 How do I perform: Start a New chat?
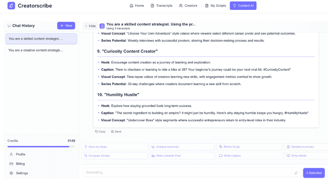(66, 26)
